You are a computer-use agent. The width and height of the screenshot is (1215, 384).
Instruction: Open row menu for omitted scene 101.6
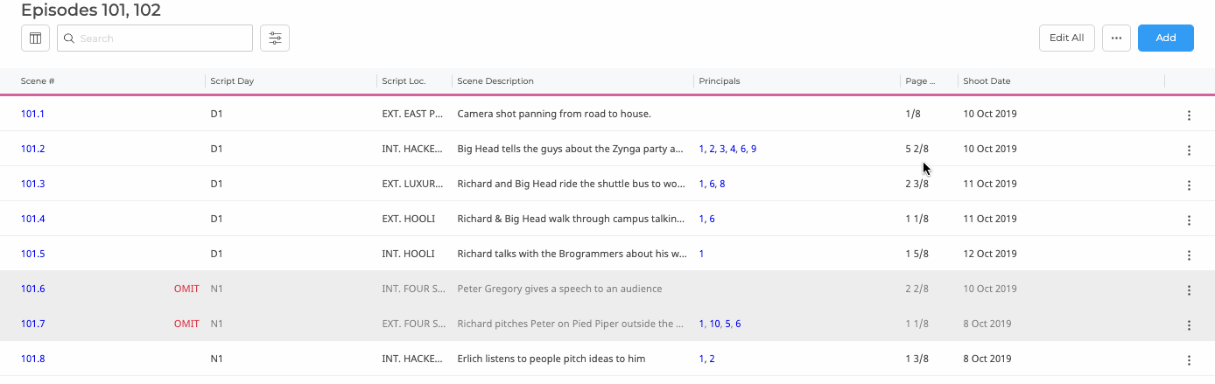click(x=1189, y=290)
